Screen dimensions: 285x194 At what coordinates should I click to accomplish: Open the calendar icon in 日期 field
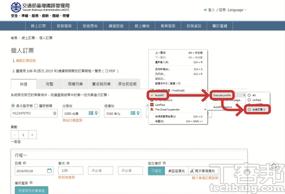click(49, 171)
